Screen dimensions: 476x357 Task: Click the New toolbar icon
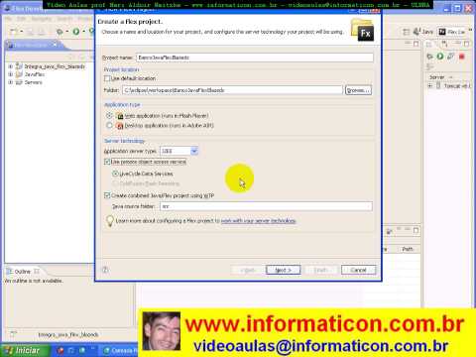pyautogui.click(x=13, y=32)
